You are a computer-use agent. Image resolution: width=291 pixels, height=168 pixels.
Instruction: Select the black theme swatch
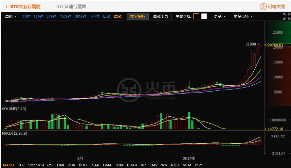(196, 16)
